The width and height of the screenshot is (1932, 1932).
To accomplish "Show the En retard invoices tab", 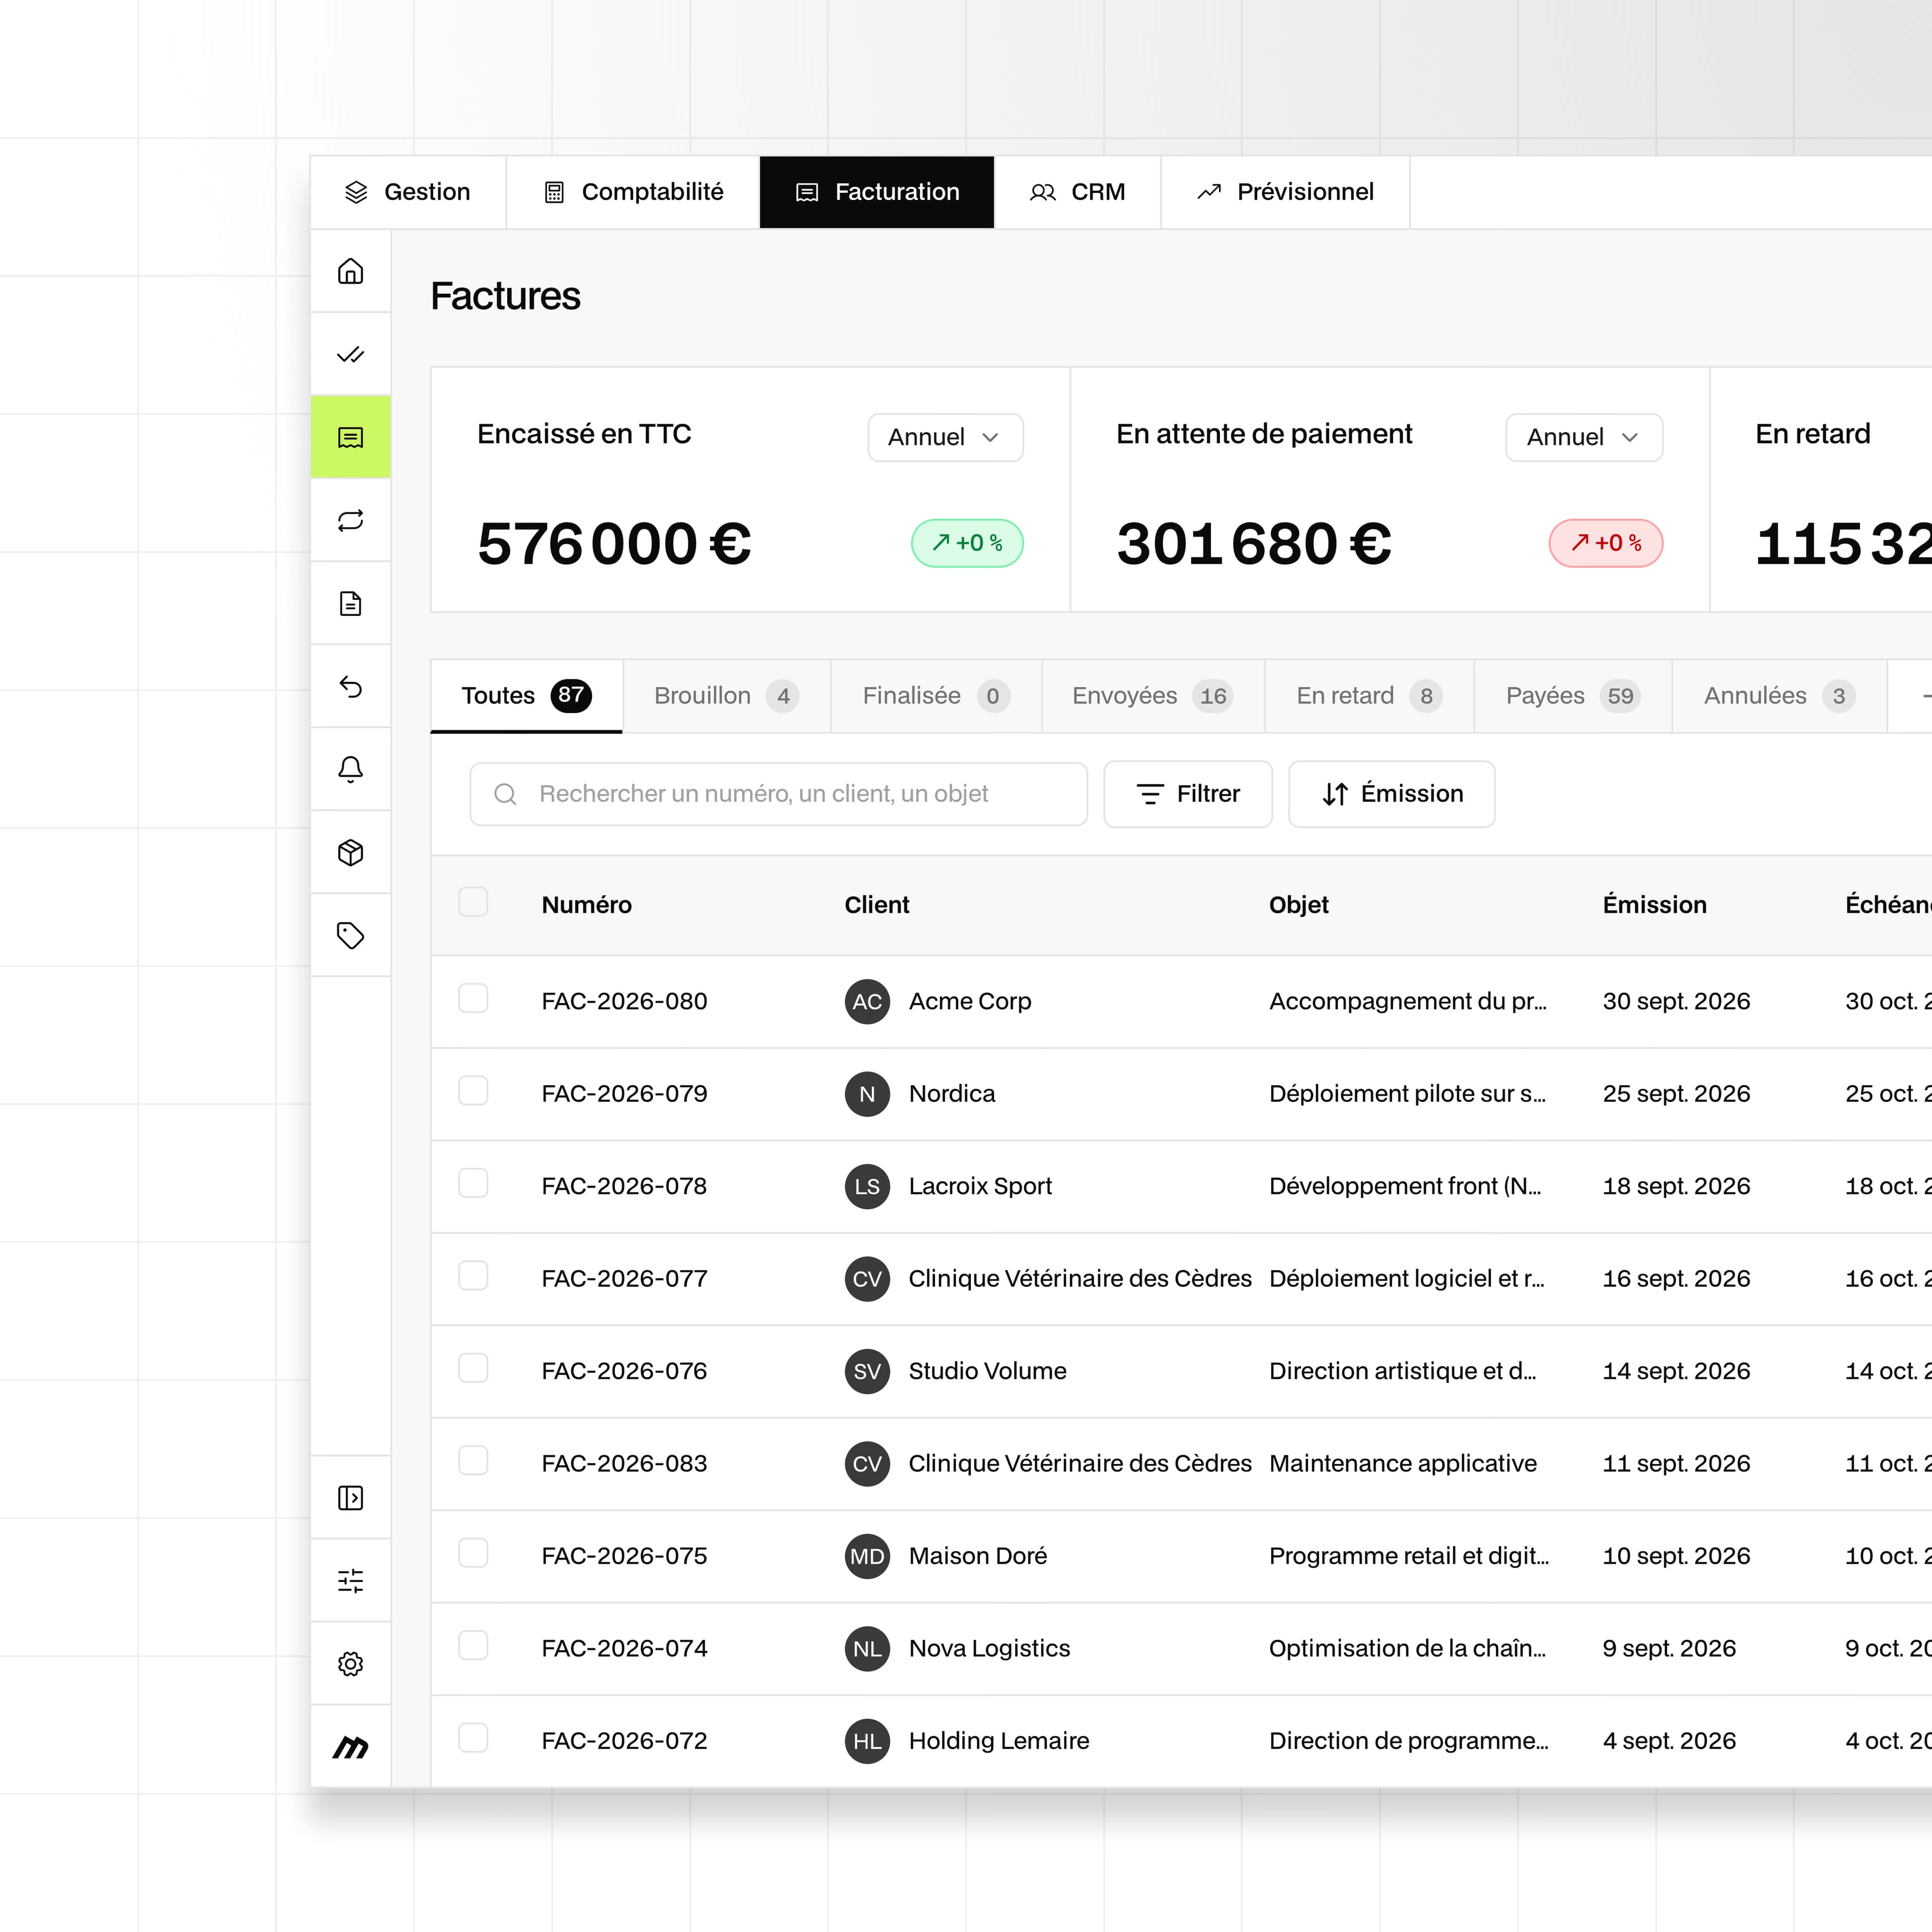I will 1368,696.
